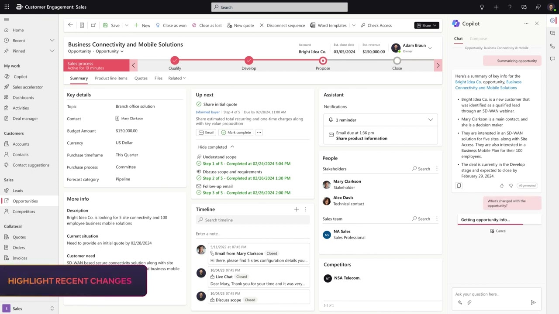This screenshot has width=559, height=314.
Task: Click the Email button under Up next
Action: [206, 133]
